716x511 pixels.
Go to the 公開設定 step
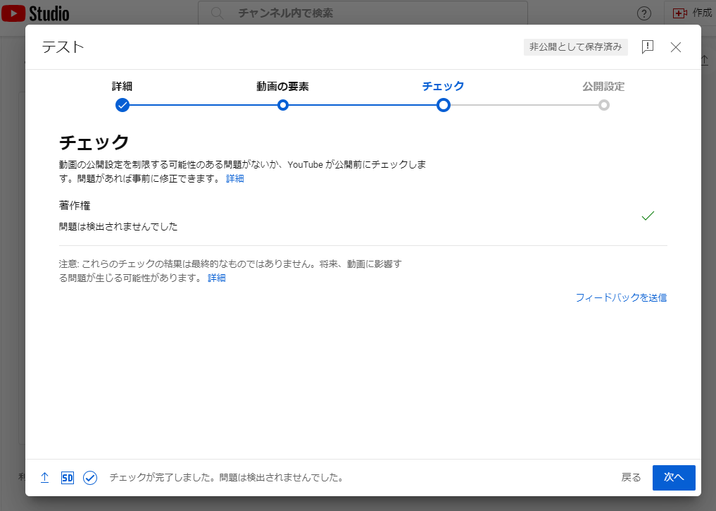pyautogui.click(x=603, y=87)
